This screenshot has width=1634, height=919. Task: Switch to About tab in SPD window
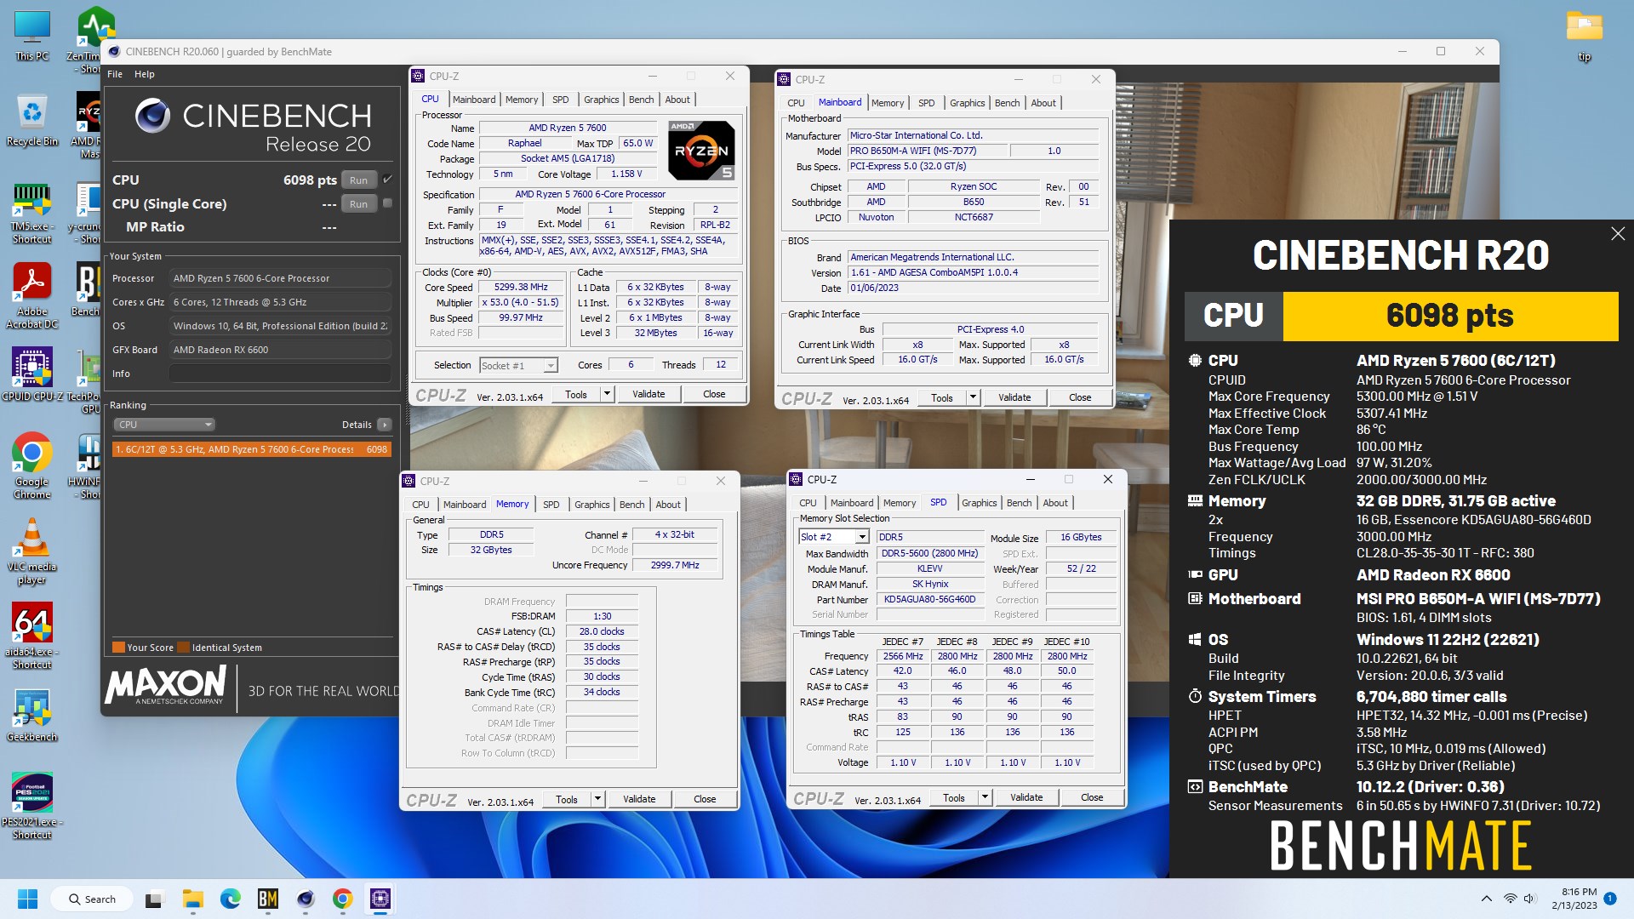point(1054,503)
